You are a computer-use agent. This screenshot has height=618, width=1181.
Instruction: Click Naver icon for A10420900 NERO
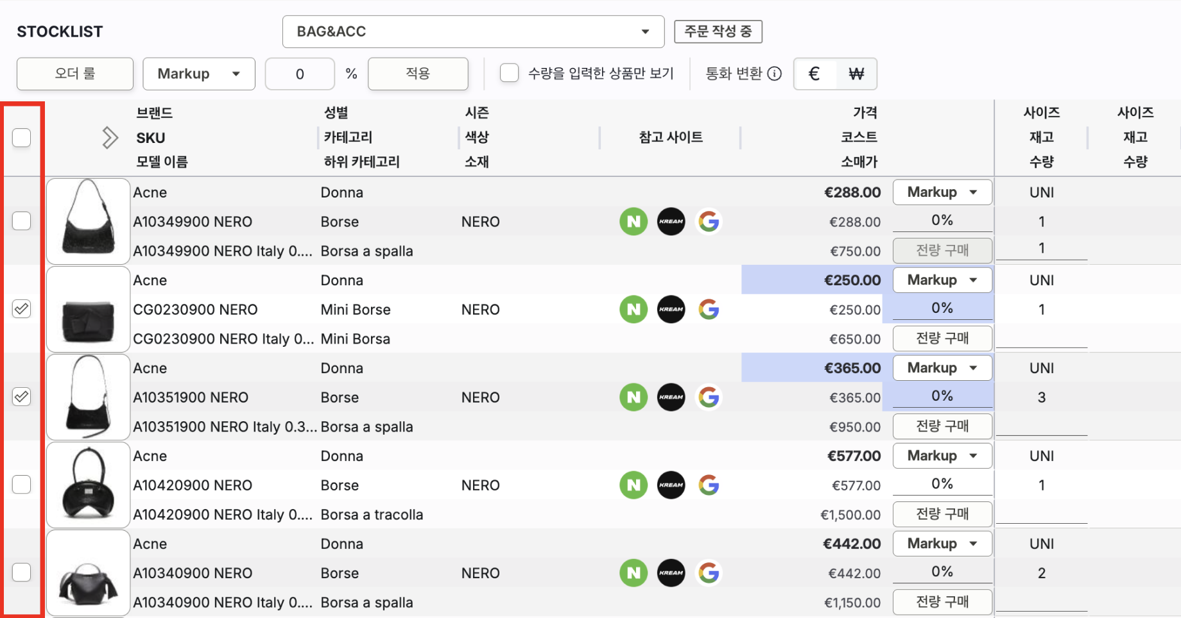pos(633,485)
